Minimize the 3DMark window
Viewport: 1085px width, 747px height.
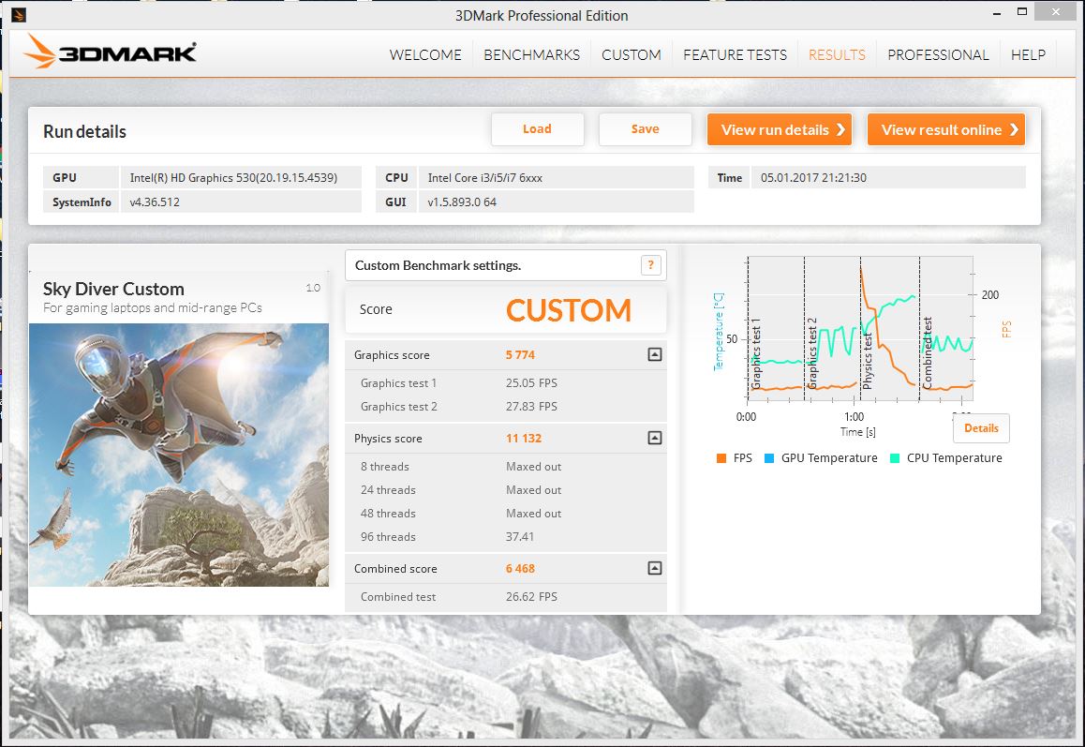coord(997,12)
